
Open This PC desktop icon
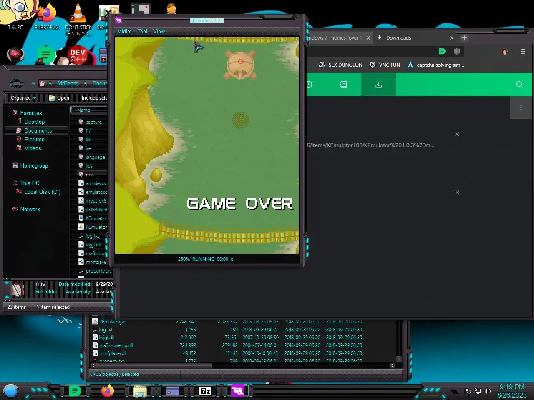click(x=15, y=17)
